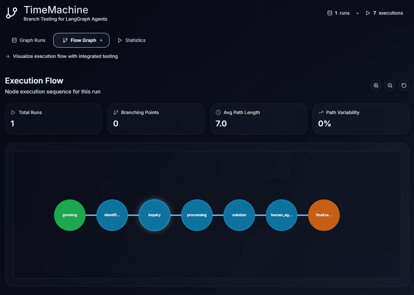This screenshot has width=414, height=295.
Task: Reset the graph view with rotate icon
Action: click(x=404, y=85)
